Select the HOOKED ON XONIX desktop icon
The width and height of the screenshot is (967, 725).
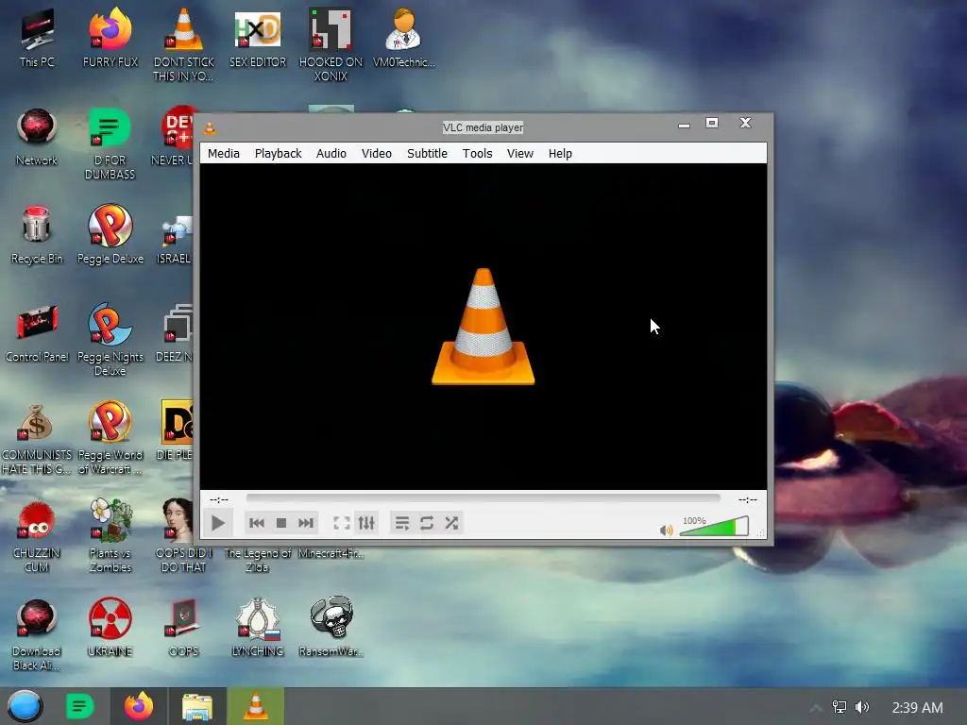coord(331,44)
